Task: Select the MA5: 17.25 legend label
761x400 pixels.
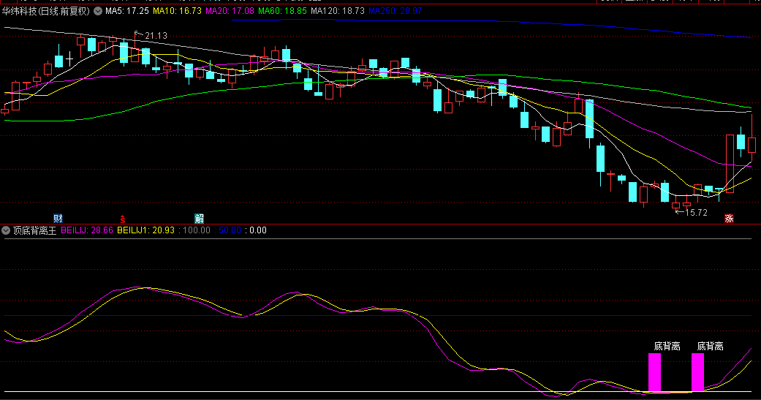Action: point(127,12)
